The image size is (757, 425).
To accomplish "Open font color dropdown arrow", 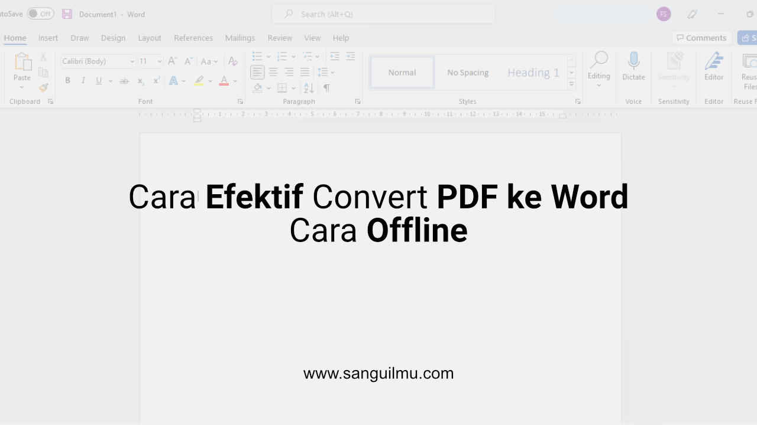I will click(235, 81).
